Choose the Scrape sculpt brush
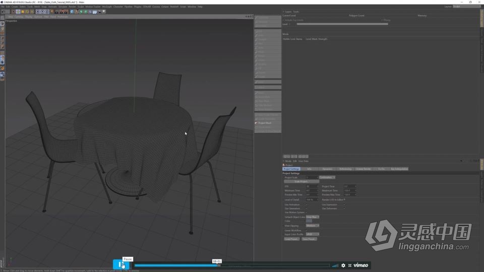 click(268, 77)
